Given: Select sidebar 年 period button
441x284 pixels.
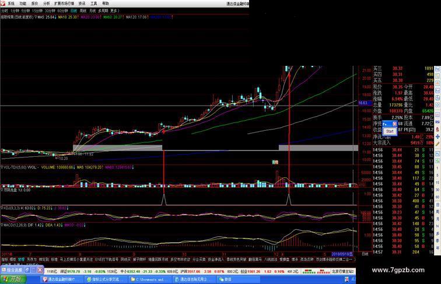Looking at the screenshot, I should [437, 247].
